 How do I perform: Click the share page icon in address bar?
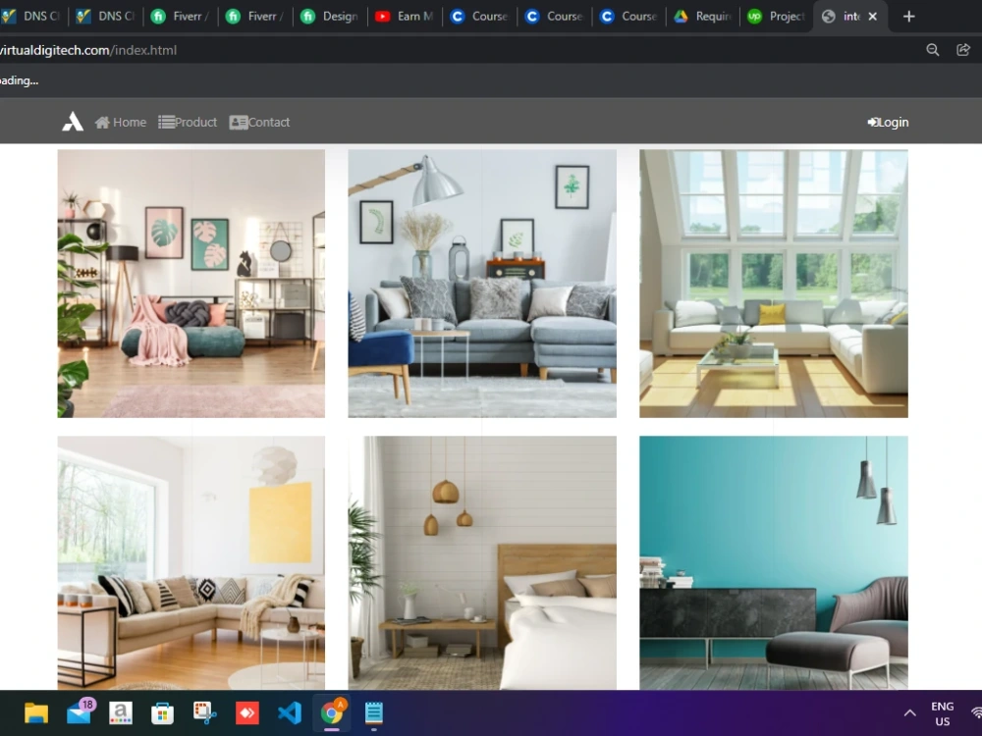963,50
